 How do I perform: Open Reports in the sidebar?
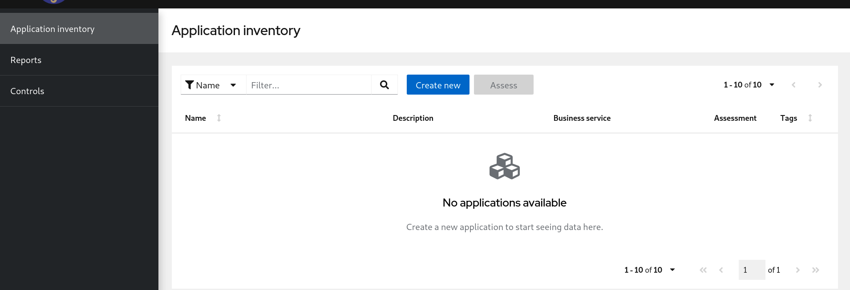[26, 60]
